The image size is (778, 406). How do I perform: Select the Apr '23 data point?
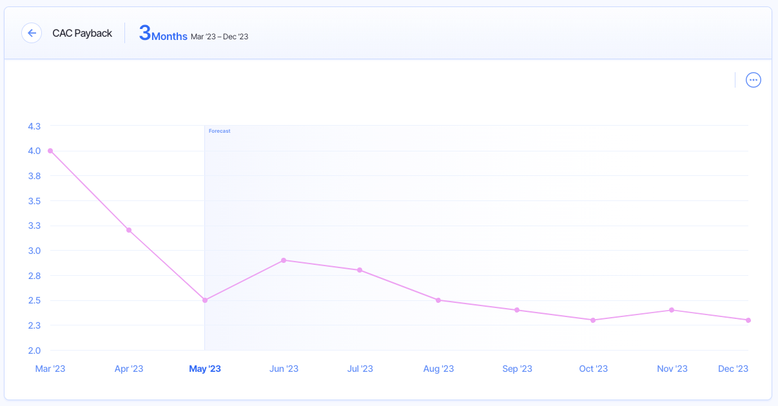pyautogui.click(x=129, y=230)
